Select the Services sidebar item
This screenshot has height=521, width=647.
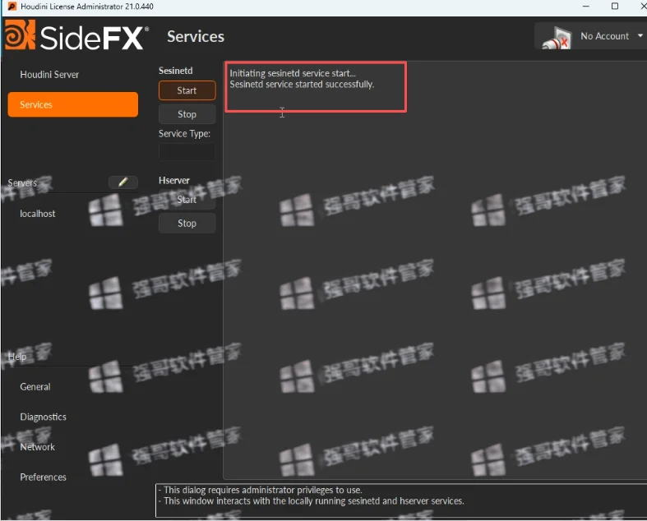(x=73, y=104)
